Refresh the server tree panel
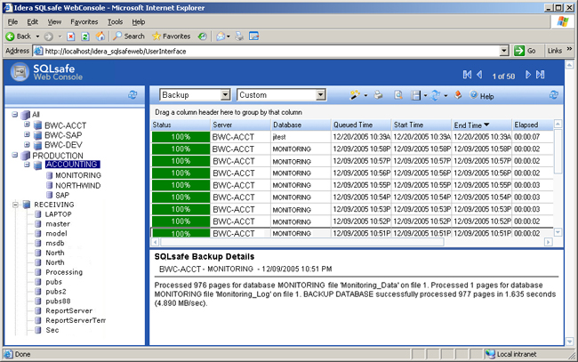This screenshot has height=362, width=578. point(132,95)
